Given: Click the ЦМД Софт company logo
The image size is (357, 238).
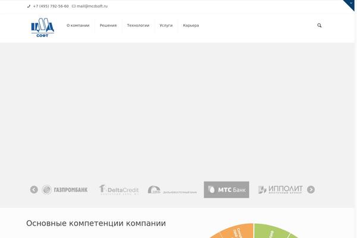Looking at the screenshot, I should [43, 27].
